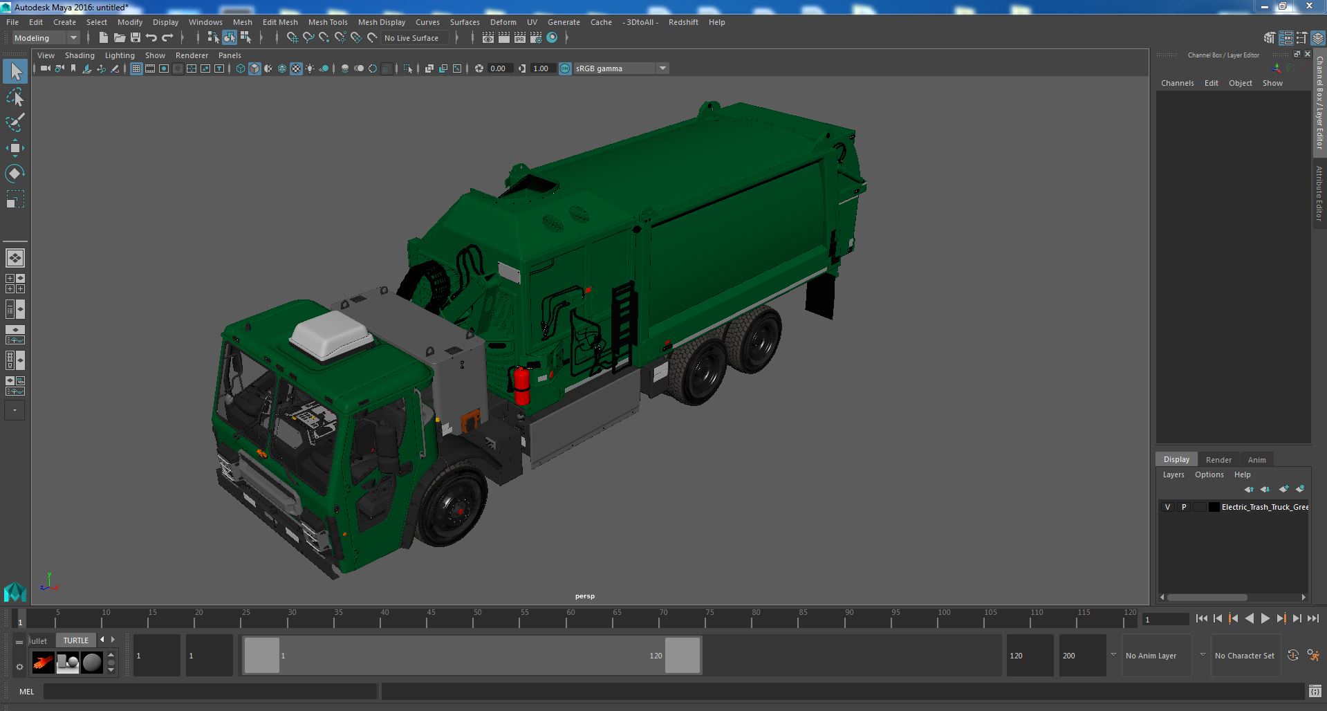Click the MEL command input field
The height and width of the screenshot is (711, 1327).
click(210, 691)
